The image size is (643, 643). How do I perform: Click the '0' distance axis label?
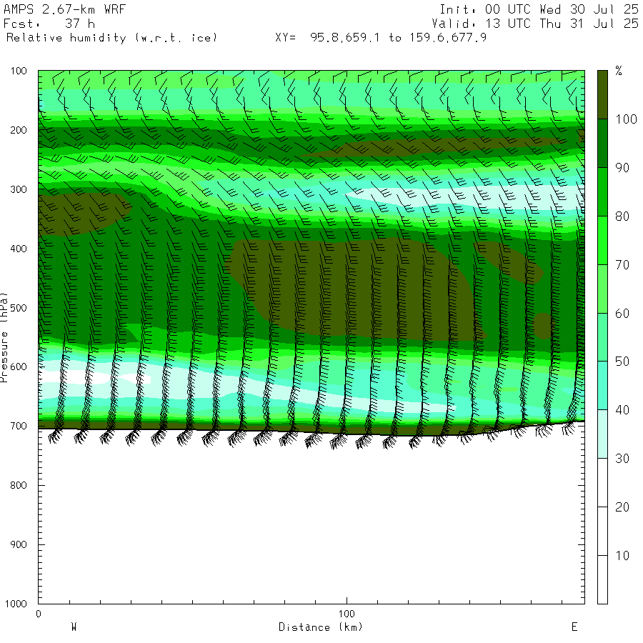click(x=38, y=614)
